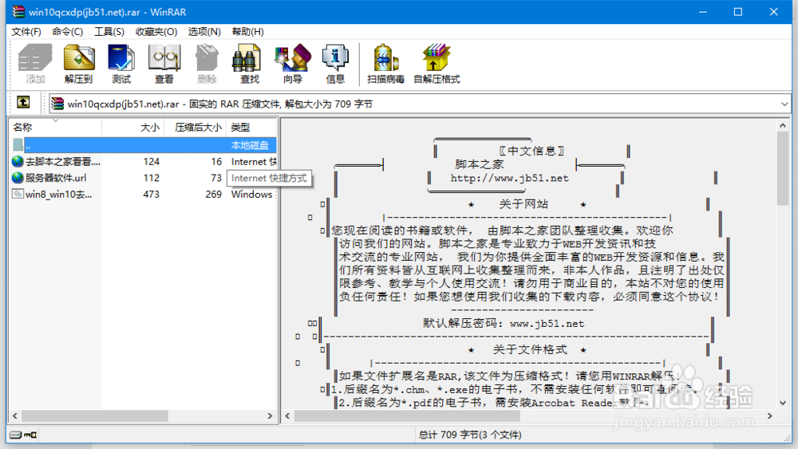Click the icon of win8_win10去 file

tap(18, 195)
